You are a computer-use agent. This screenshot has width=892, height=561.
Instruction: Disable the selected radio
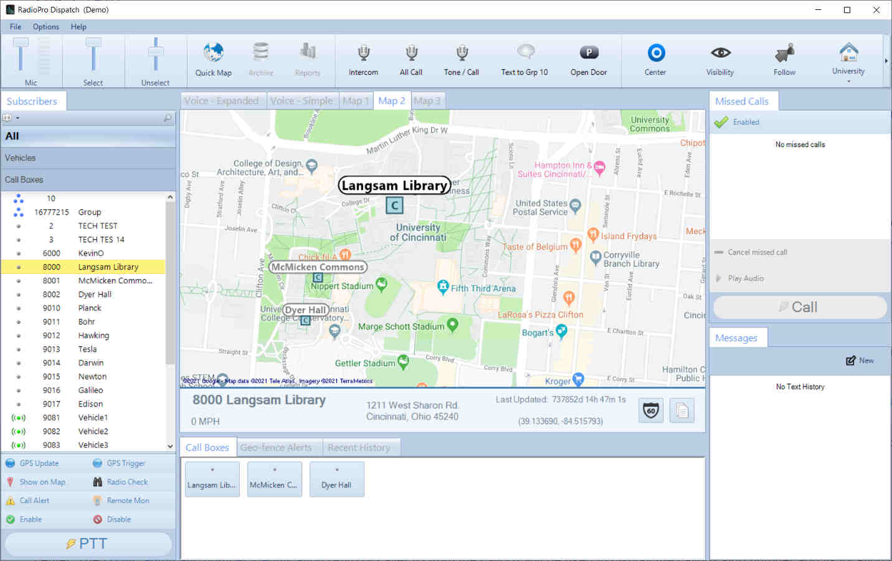(x=112, y=519)
